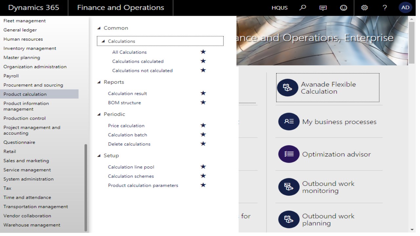
Task: Collapse the Calculations group
Action: coord(103,41)
